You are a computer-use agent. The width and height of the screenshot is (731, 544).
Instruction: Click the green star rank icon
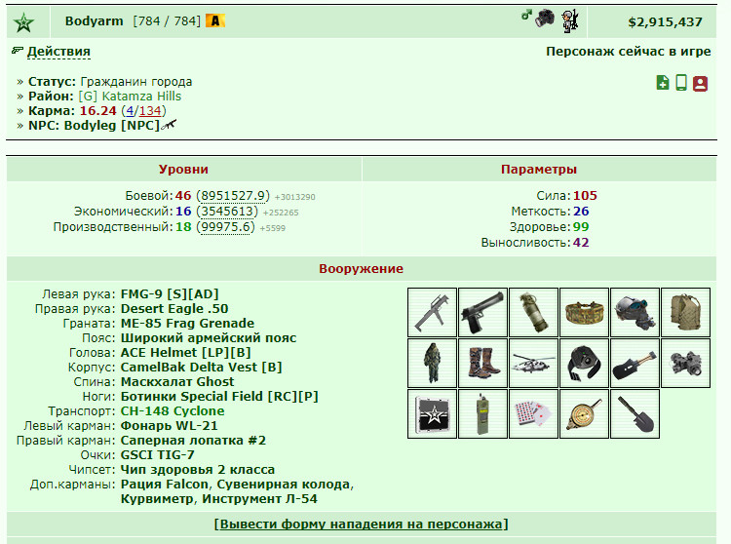(x=23, y=22)
